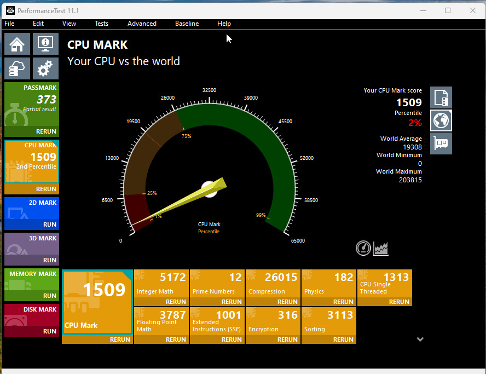The image size is (486, 374).
Task: Select the Prime Numbers 12 tile
Action: tap(217, 284)
